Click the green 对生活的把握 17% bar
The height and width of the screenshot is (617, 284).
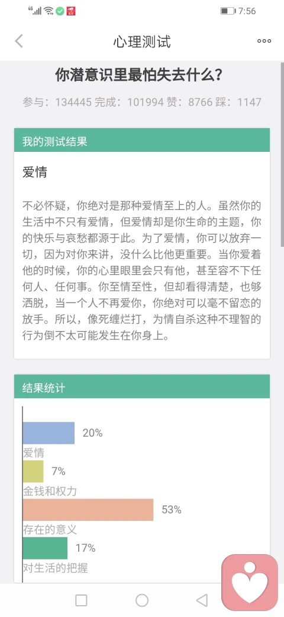[45, 548]
